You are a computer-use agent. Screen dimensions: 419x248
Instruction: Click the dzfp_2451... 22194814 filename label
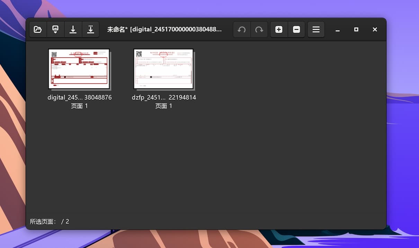click(x=164, y=98)
